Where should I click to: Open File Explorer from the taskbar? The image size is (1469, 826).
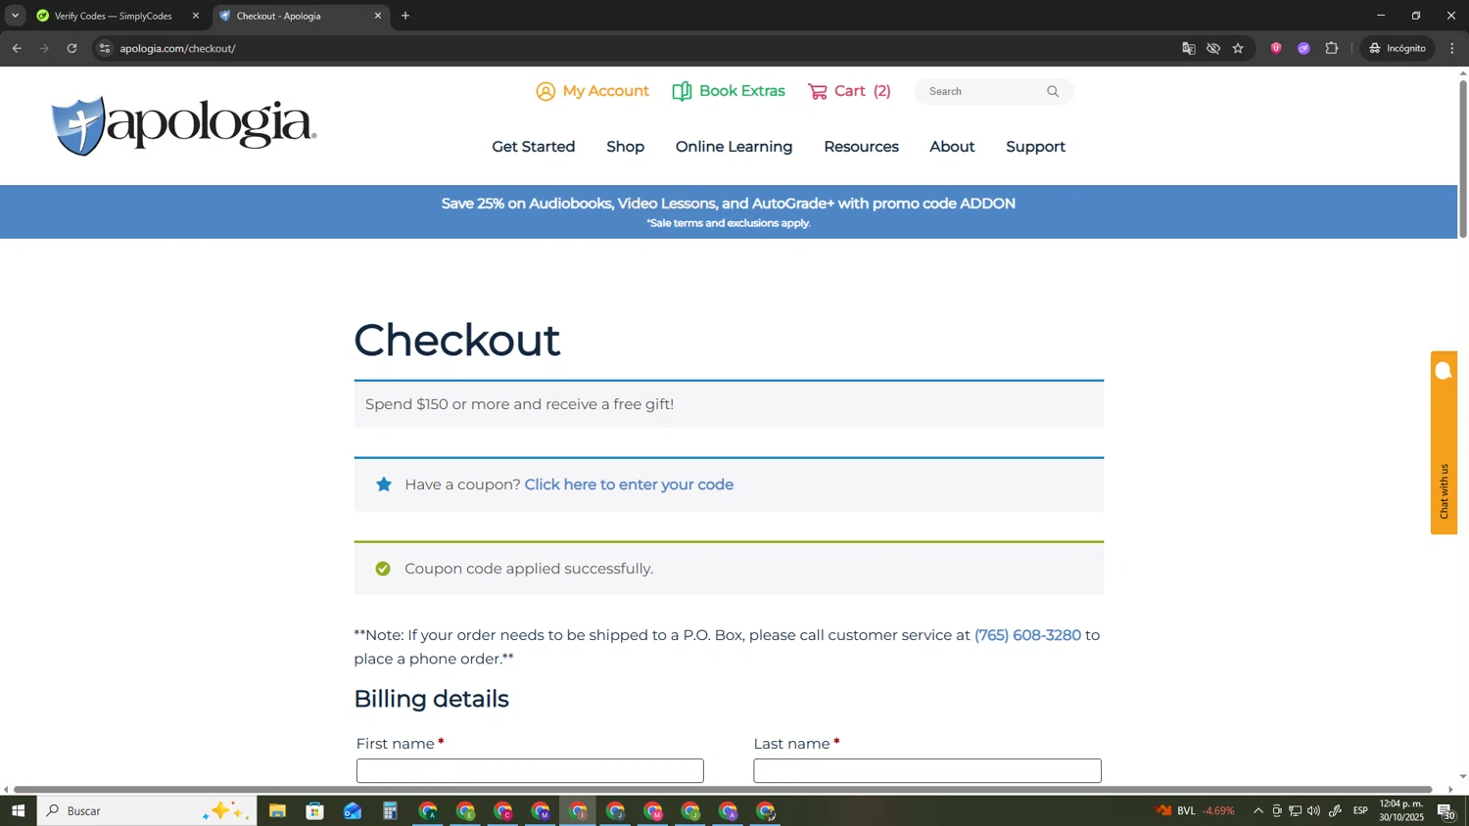click(x=277, y=810)
